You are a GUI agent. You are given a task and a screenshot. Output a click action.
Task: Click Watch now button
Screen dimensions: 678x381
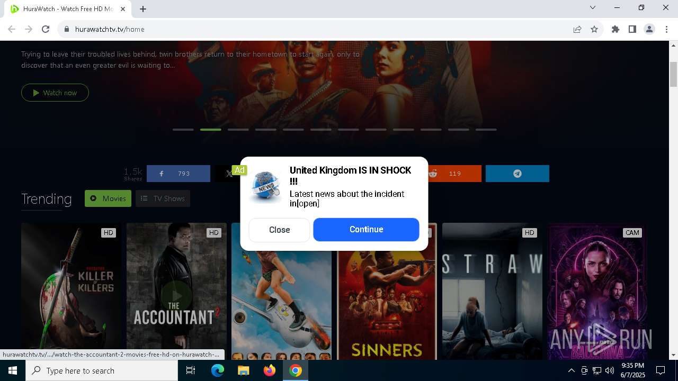tap(55, 93)
